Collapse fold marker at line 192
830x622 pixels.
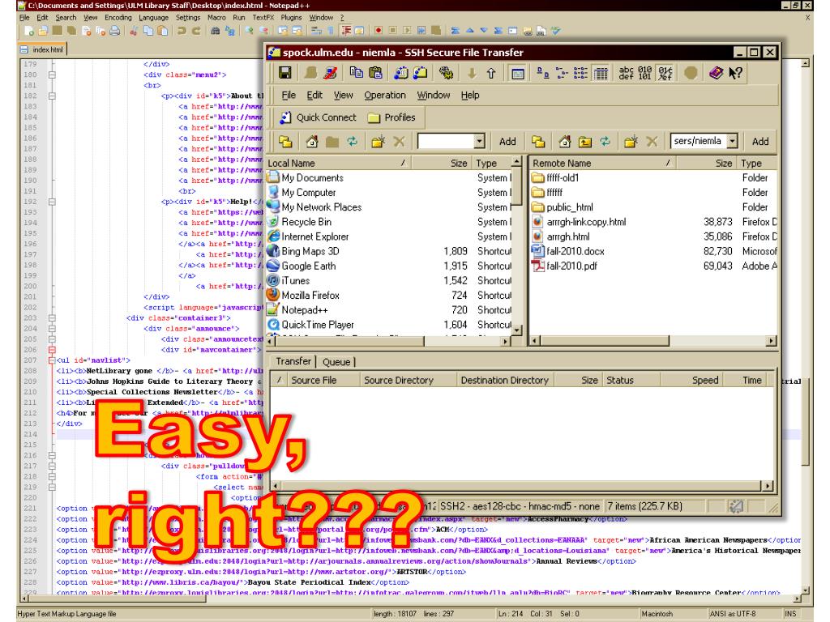pos(52,202)
